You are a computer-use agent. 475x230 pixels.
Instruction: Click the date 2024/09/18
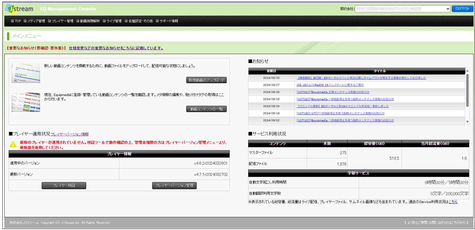pyautogui.click(x=271, y=113)
